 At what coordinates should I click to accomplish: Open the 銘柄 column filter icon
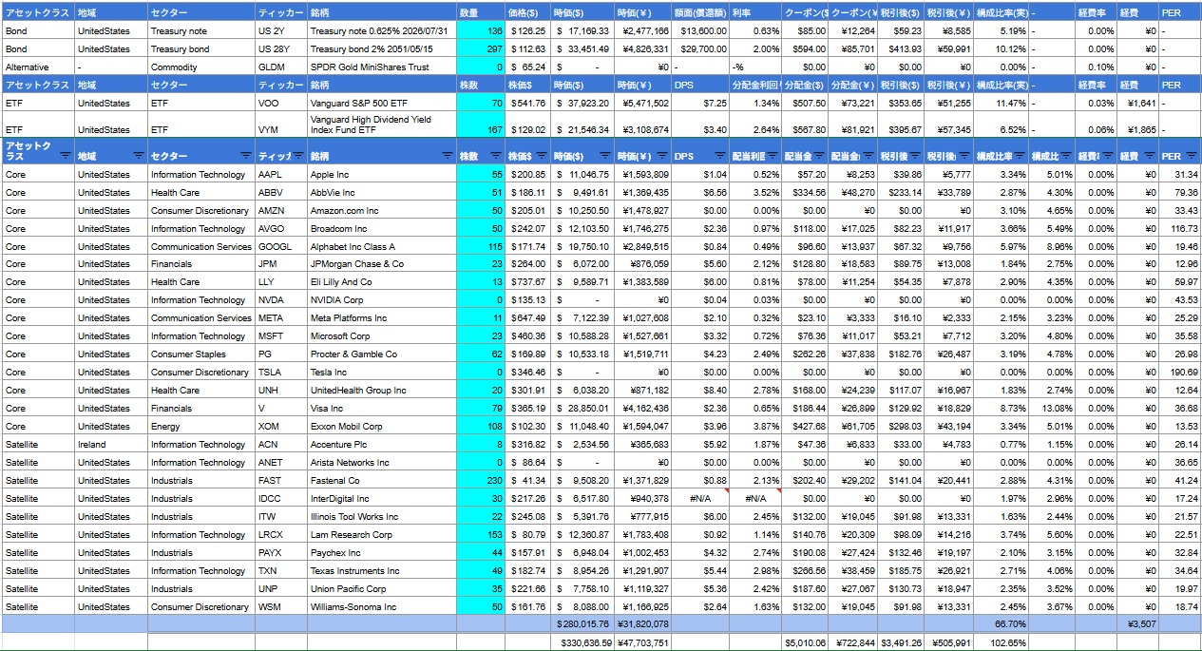(448, 156)
